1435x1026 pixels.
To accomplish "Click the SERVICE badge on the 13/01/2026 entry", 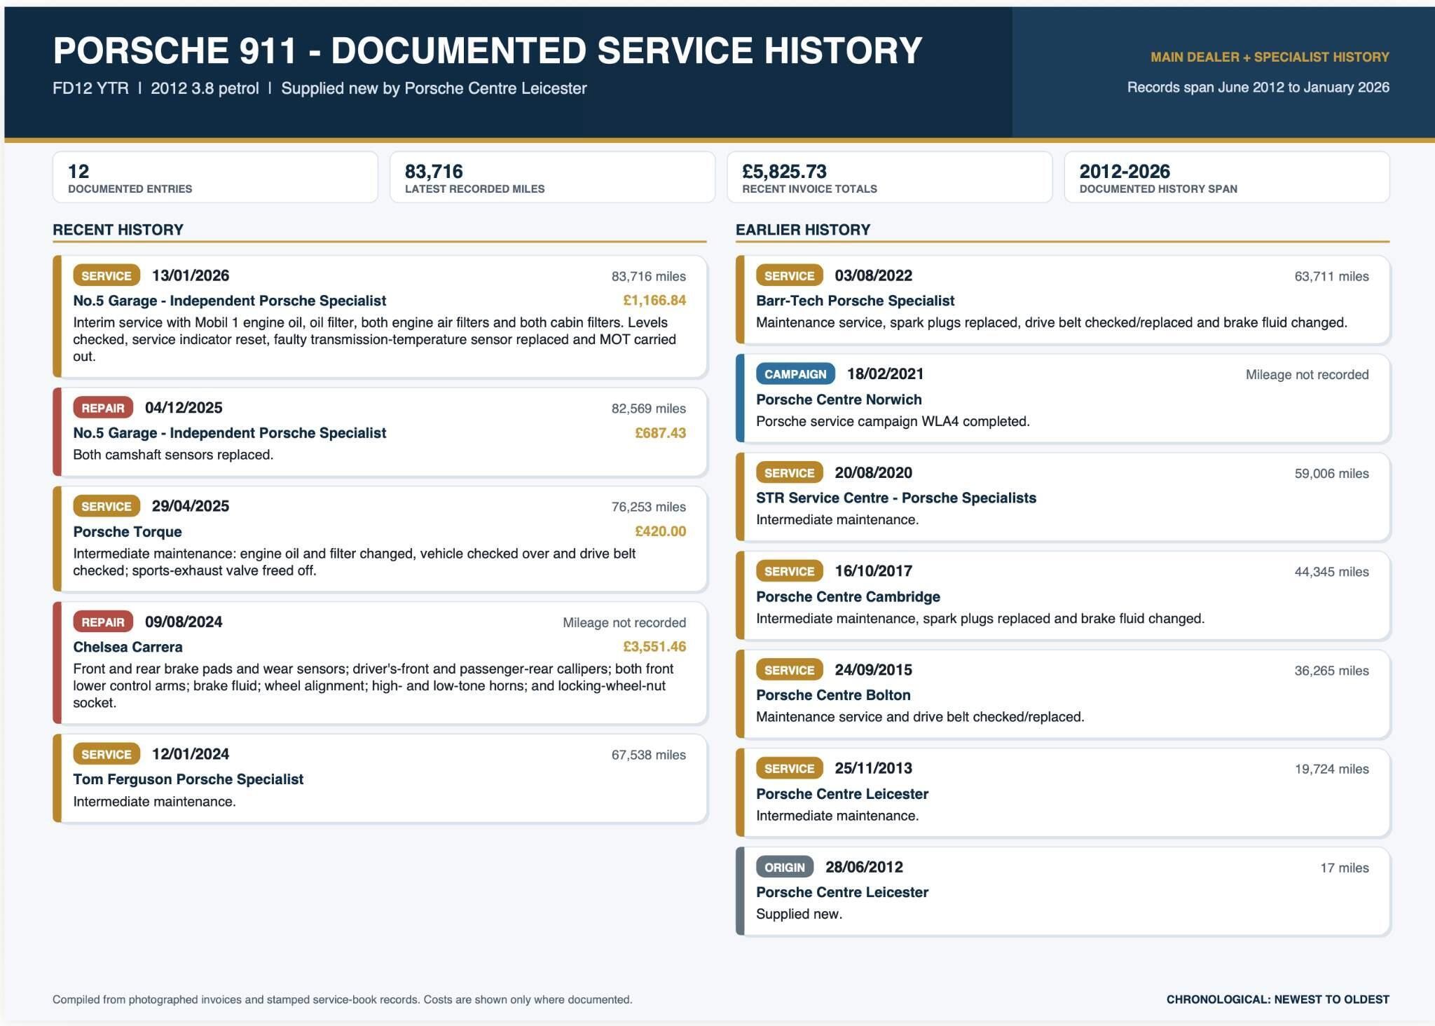I will [107, 275].
